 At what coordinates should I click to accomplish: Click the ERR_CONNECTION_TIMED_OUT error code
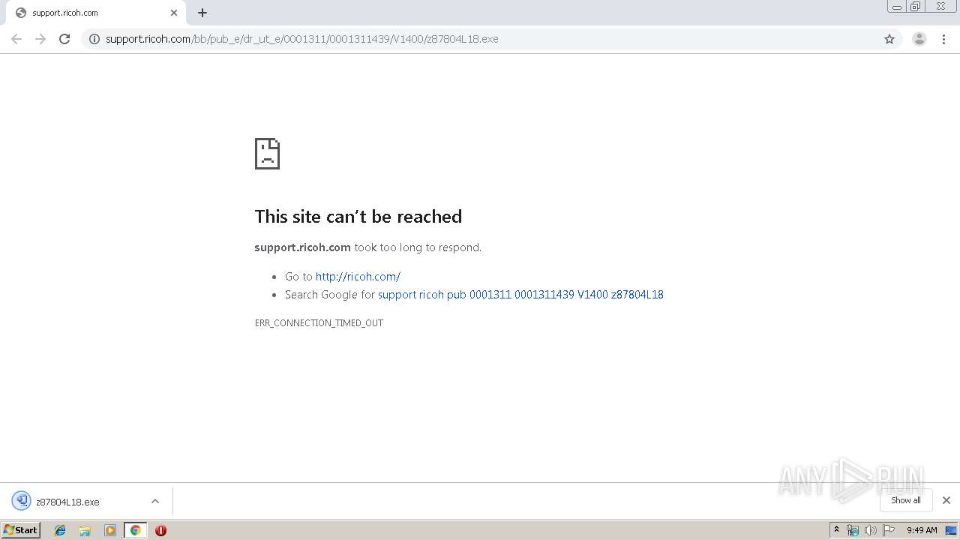319,323
